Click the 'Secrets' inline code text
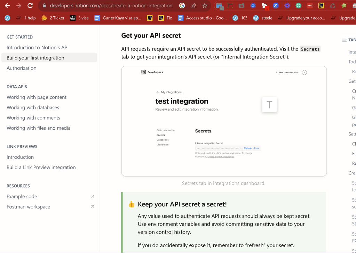This screenshot has height=253, width=356. pos(310,49)
